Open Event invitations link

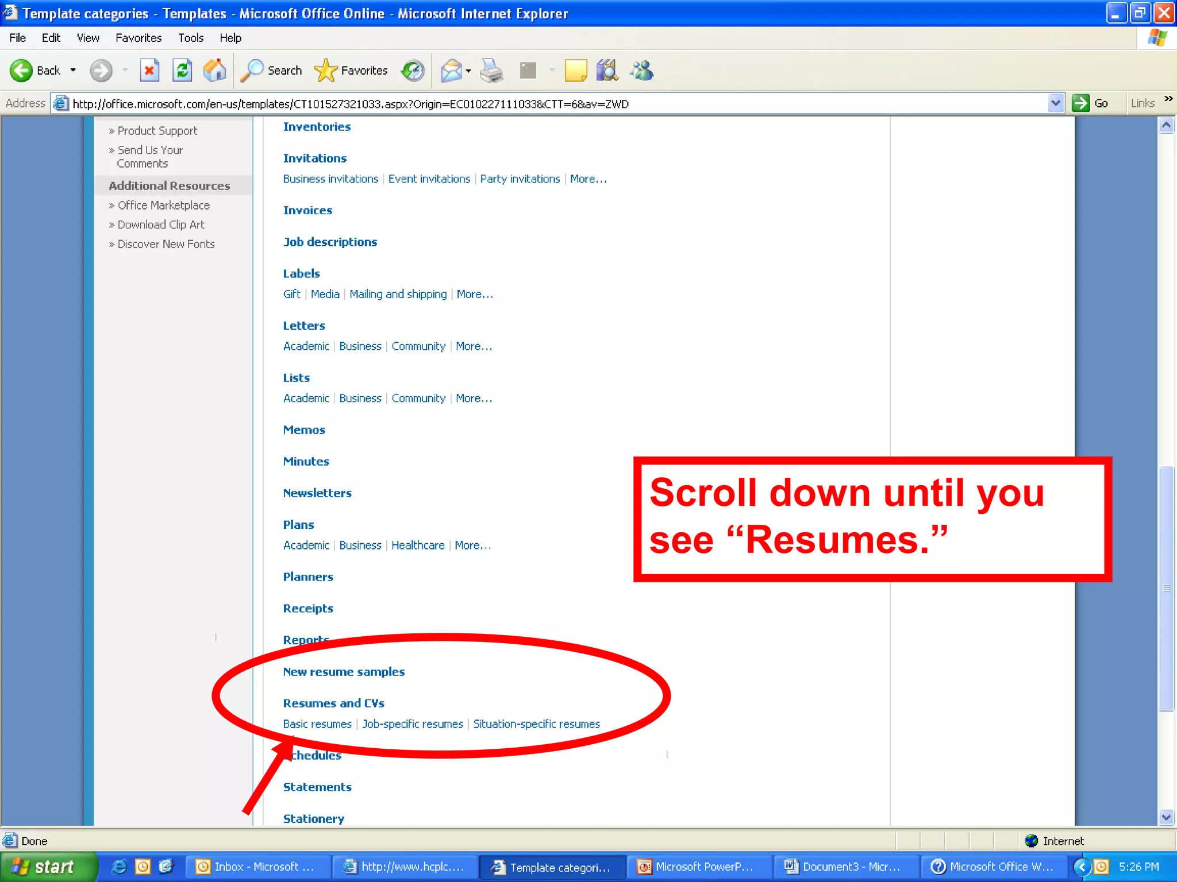tap(429, 179)
